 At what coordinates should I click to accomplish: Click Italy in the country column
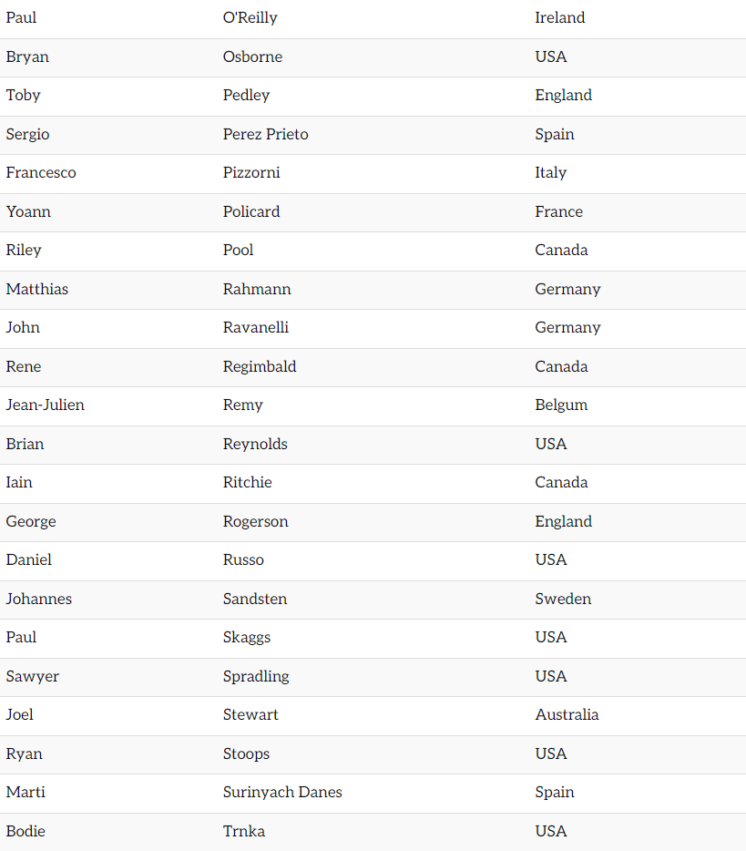click(550, 173)
